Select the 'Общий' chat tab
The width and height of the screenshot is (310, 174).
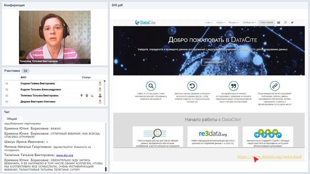click(x=12, y=119)
